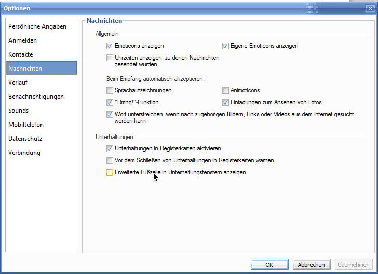Uncheck Emoticons anzeigen checkbox

click(x=110, y=46)
